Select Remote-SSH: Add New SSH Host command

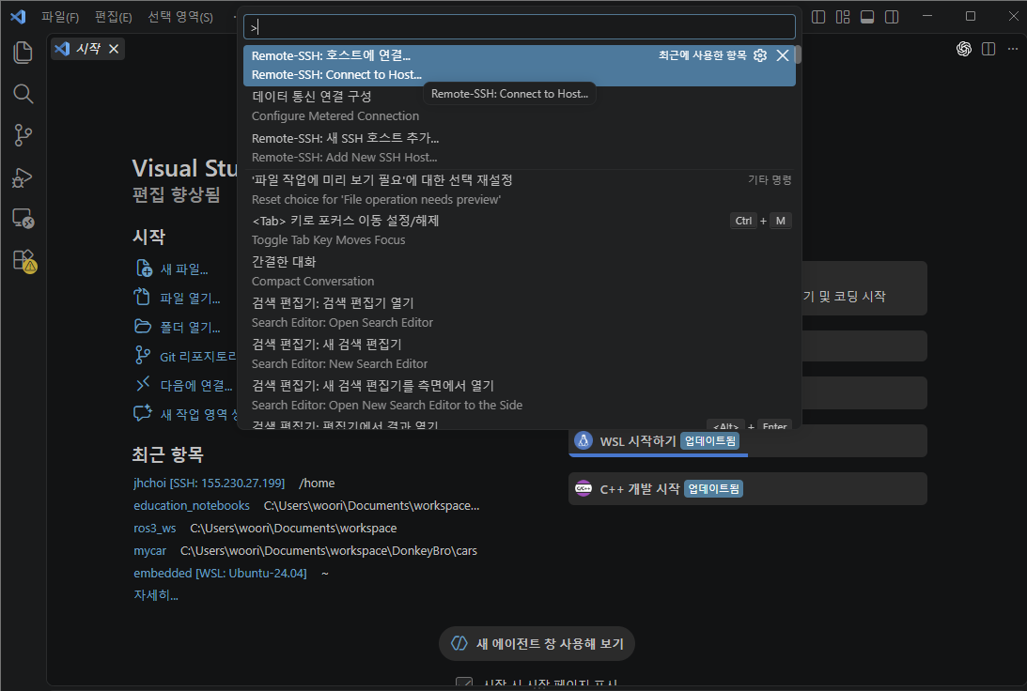click(x=520, y=148)
